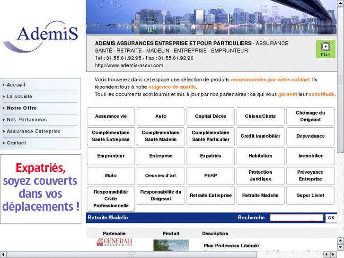The image size is (344, 258).
Task: Open La société menu item
Action: coord(19,97)
